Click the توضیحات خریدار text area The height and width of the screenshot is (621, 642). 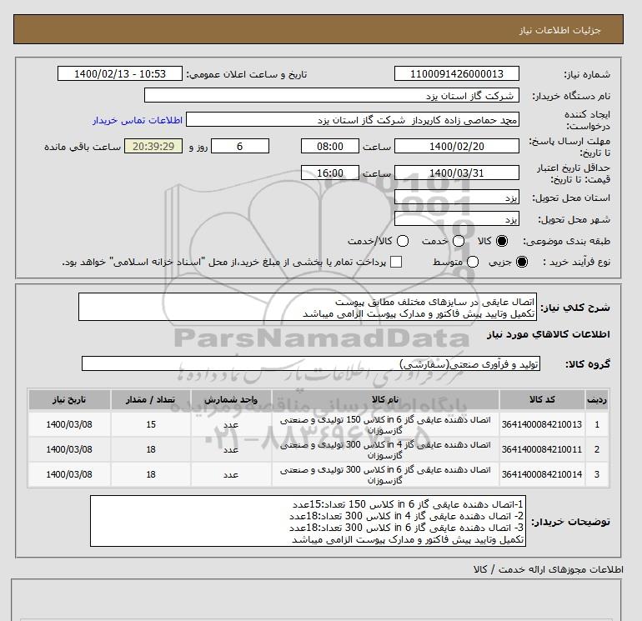pos(308,521)
